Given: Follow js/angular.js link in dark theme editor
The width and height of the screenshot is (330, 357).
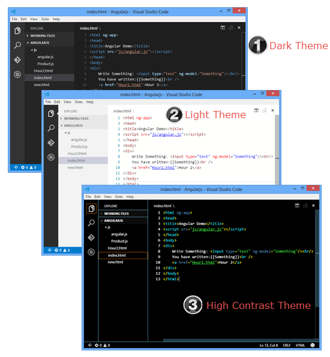Looking at the screenshot, I should click(133, 52).
